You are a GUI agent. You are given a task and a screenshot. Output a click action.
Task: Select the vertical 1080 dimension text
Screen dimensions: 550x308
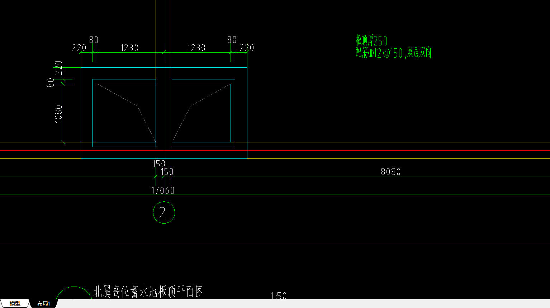tap(58, 114)
